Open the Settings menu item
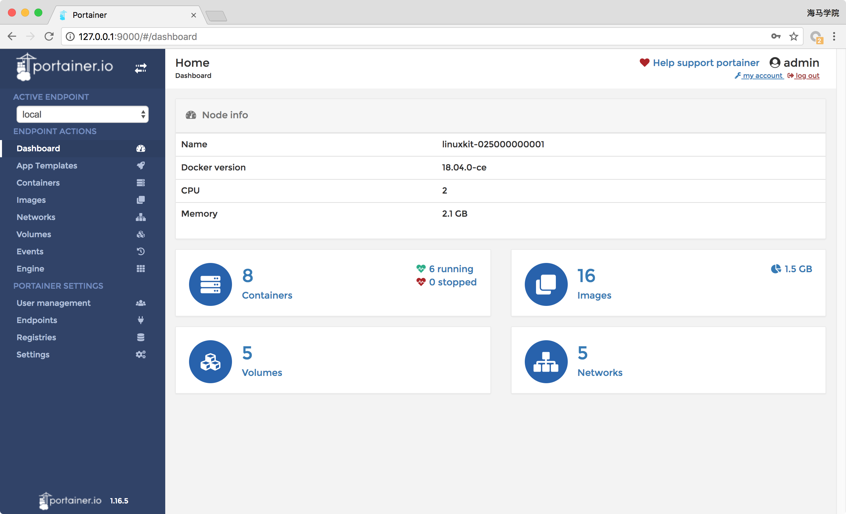The width and height of the screenshot is (846, 514). tap(33, 354)
